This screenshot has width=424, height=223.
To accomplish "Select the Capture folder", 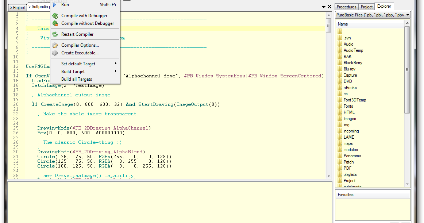I will pos(350,75).
